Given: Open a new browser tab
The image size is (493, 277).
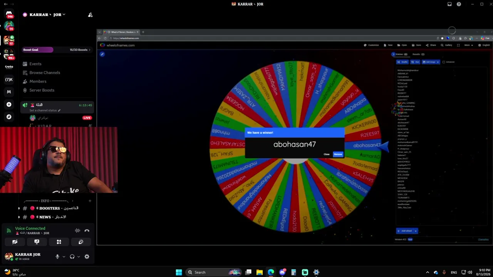Looking at the screenshot, I should tap(143, 32).
